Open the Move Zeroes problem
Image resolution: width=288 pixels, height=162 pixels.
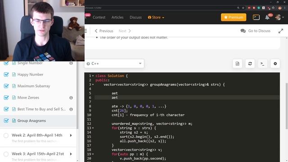point(28,98)
